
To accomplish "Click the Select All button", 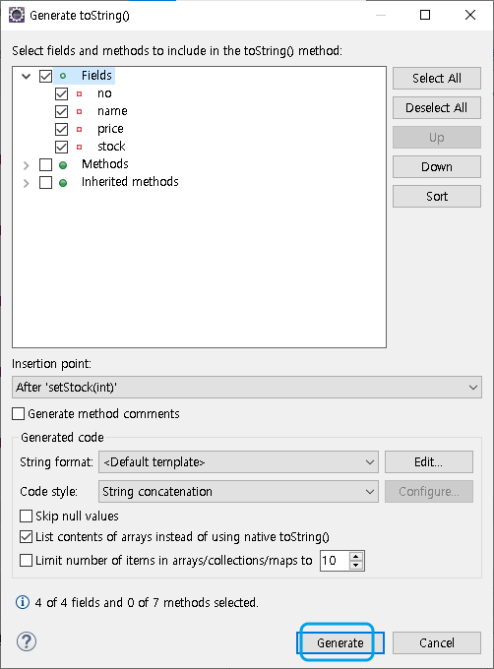I will tap(437, 78).
